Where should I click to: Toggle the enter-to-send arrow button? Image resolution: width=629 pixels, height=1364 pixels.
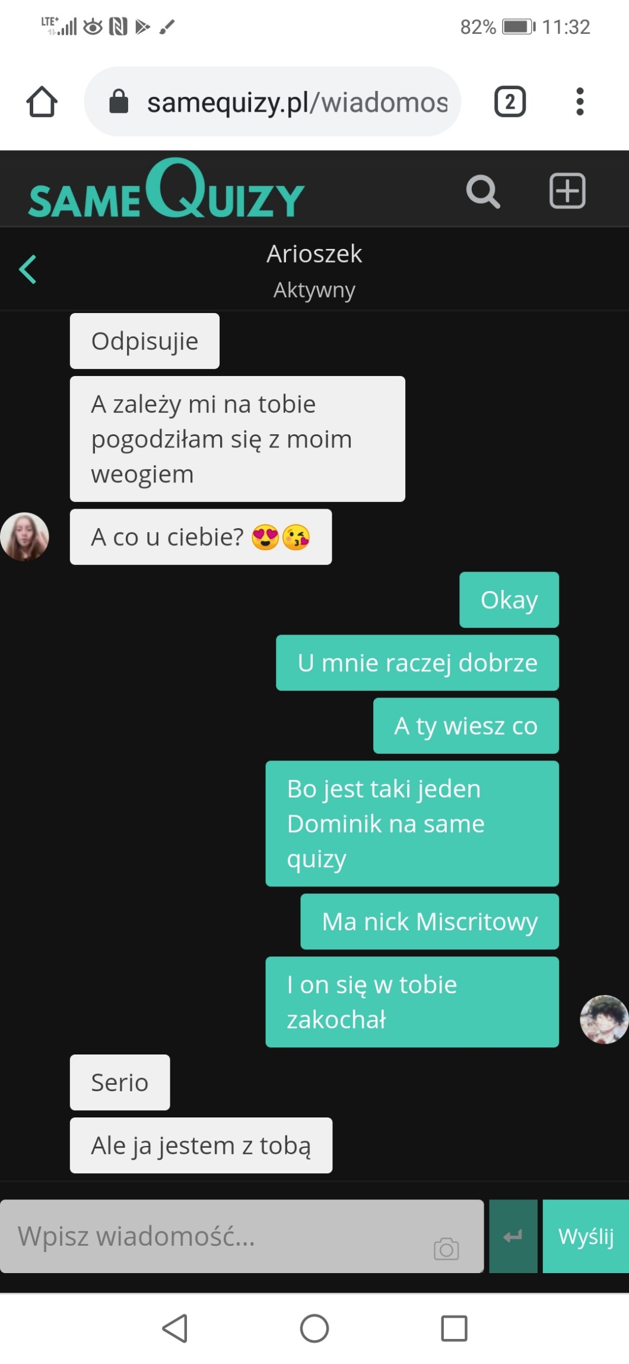click(513, 1236)
